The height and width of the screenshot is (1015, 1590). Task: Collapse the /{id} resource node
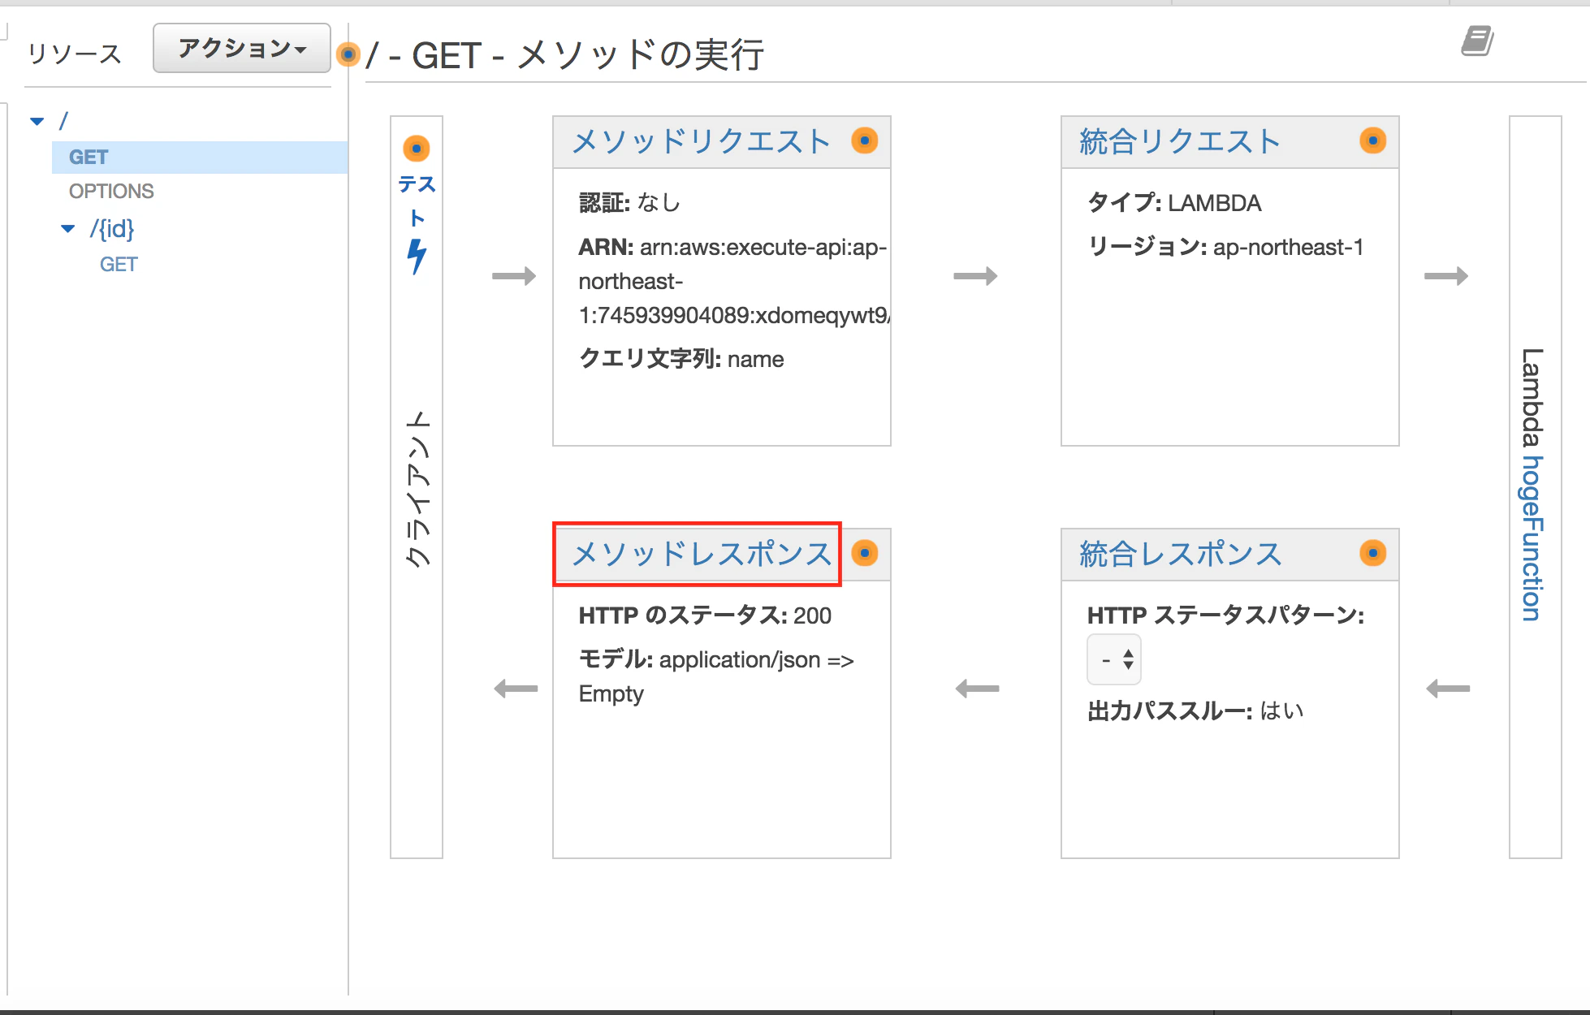point(68,229)
